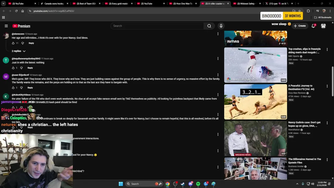This screenshot has height=188, width=334.
Task: Bookmark this page with the star
Action: pos(300,11)
